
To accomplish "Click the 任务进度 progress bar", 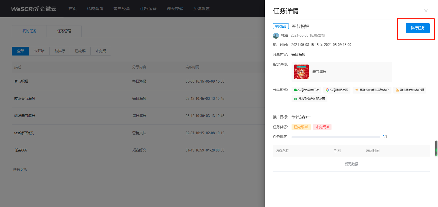I will tap(336, 137).
